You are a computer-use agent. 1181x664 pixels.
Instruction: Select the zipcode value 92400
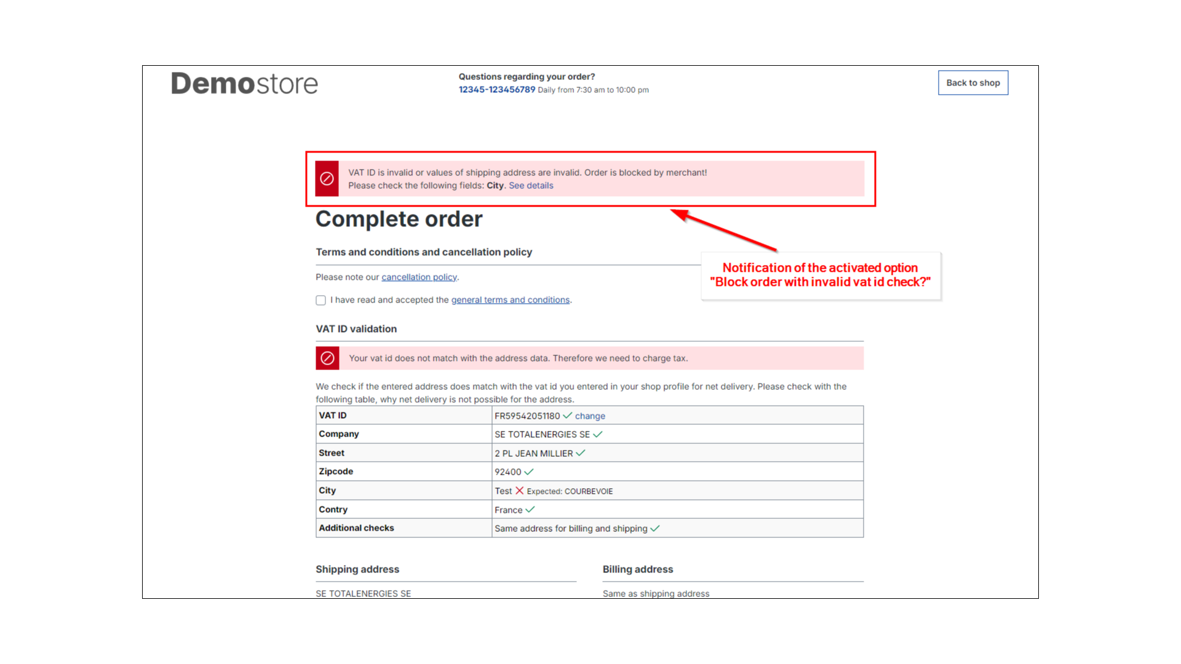coord(507,472)
